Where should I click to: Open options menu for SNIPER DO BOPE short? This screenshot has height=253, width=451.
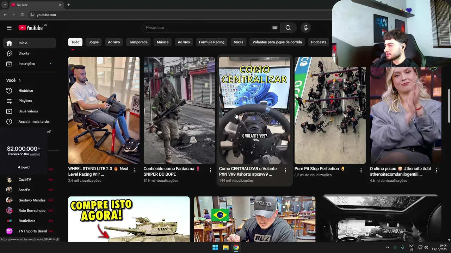(210, 170)
